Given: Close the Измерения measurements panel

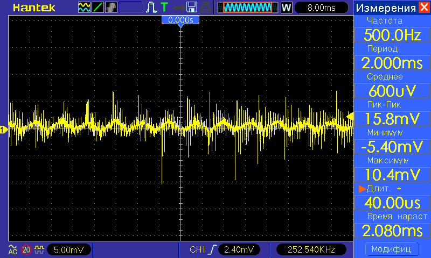Looking at the screenshot, I should [x=425, y=8].
